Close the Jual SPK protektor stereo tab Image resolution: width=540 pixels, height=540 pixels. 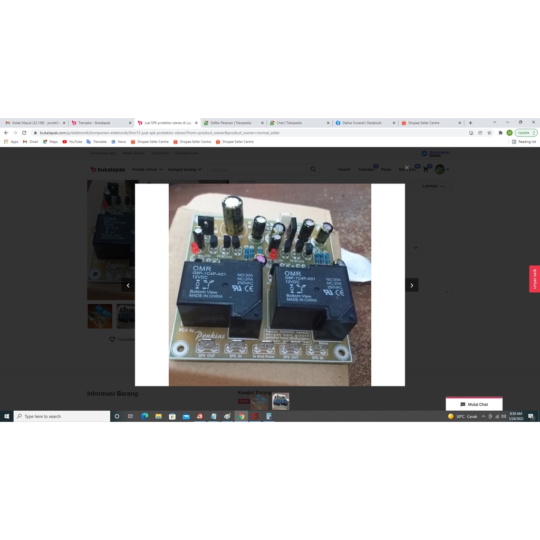(x=196, y=122)
